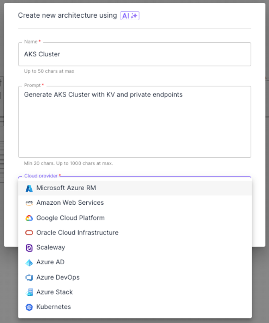
Task: Click the Azure AD pyramid icon
Action: (29, 263)
